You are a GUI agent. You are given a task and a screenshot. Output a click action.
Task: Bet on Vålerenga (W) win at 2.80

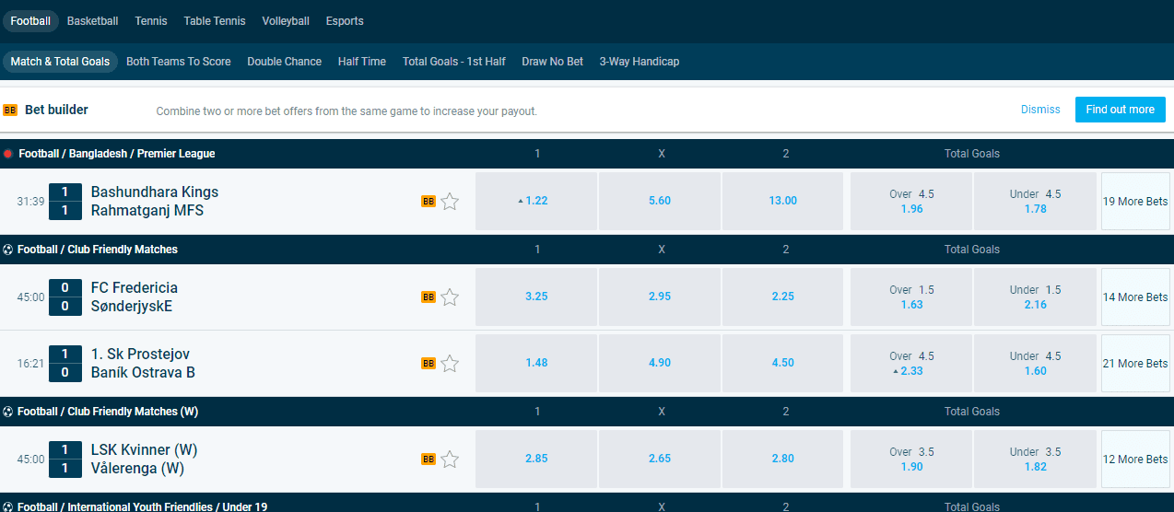[x=783, y=459]
